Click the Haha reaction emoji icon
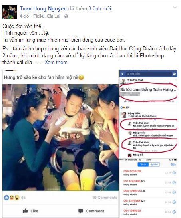Viewport: 181px width, 218px height. pyautogui.click(x=12, y=198)
